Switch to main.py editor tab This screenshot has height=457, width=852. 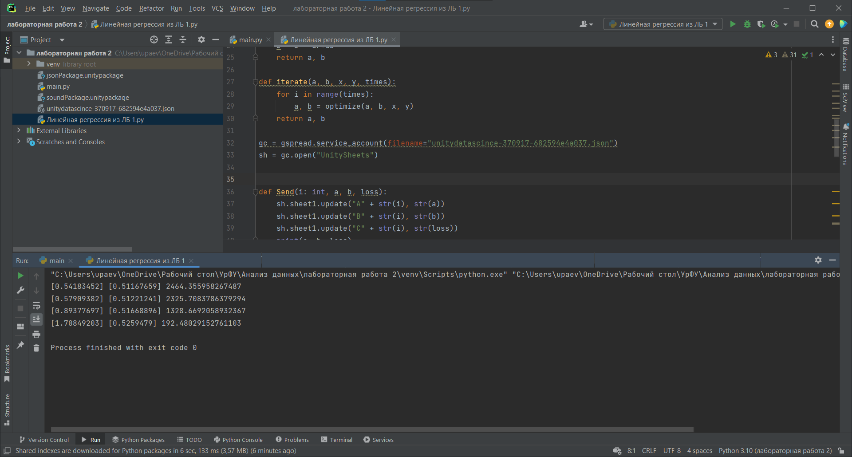(250, 39)
